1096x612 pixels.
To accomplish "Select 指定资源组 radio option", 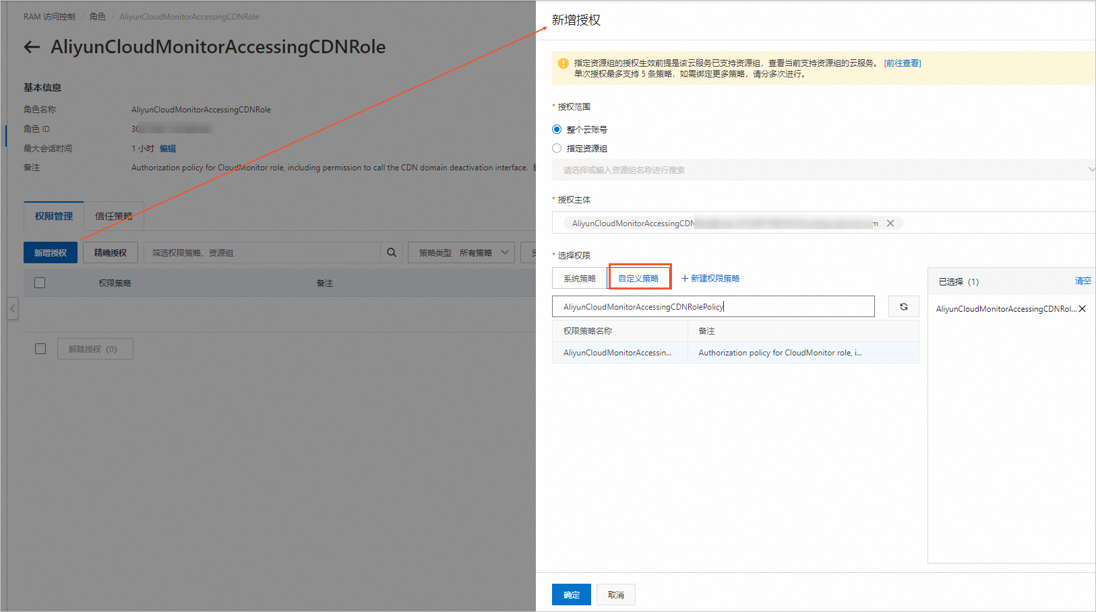I will click(557, 148).
